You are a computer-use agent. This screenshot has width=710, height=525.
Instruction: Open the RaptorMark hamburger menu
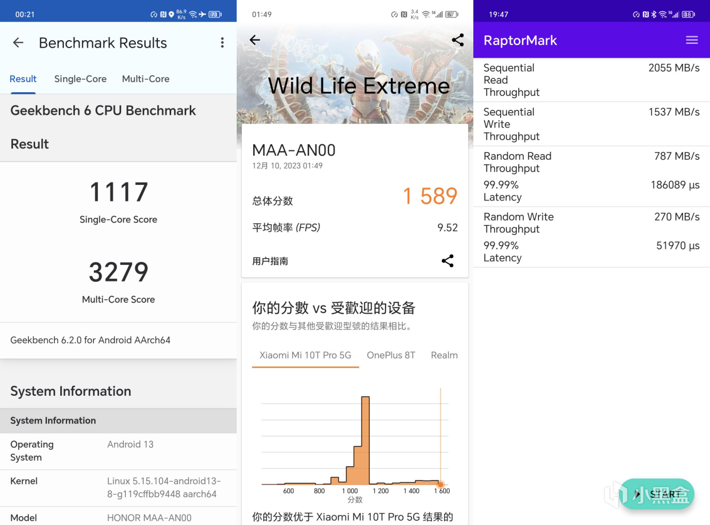(692, 40)
